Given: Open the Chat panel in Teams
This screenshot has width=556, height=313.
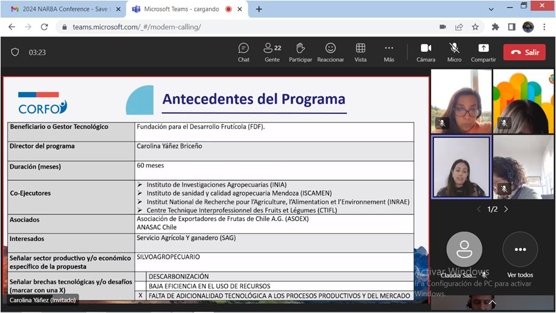Looking at the screenshot, I should pyautogui.click(x=244, y=52).
